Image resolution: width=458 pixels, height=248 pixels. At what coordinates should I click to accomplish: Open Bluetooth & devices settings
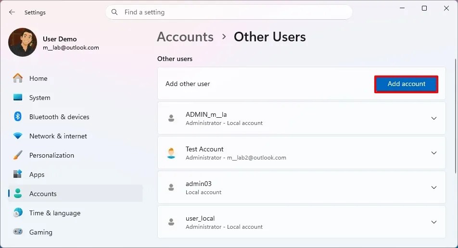(x=76, y=117)
